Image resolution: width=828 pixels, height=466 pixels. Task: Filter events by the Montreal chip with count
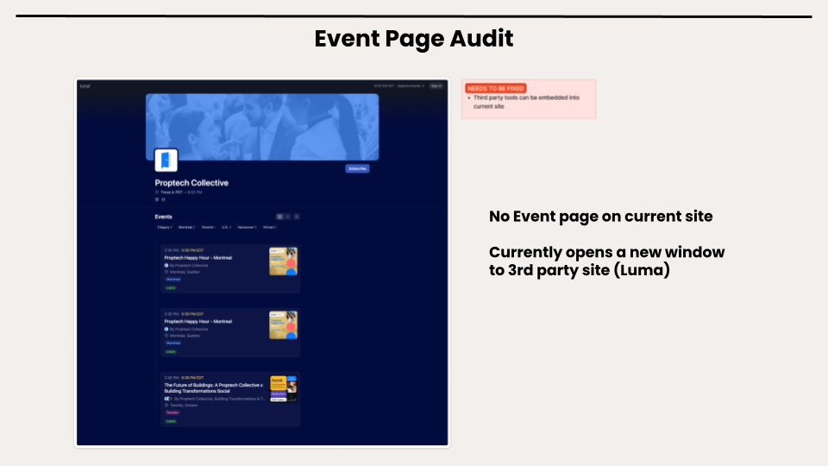coord(186,227)
